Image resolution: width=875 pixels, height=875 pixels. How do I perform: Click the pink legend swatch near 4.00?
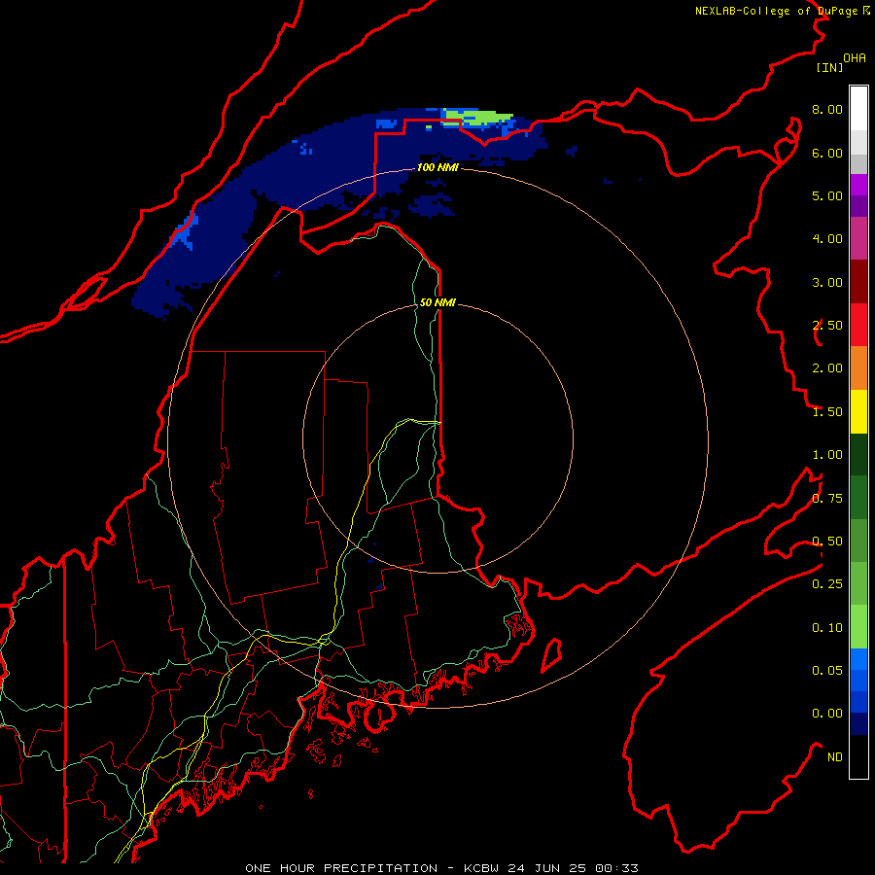point(858,238)
